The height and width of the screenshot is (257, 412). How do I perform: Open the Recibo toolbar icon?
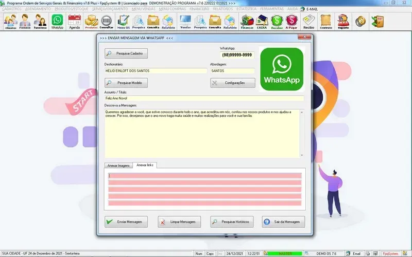(308, 21)
